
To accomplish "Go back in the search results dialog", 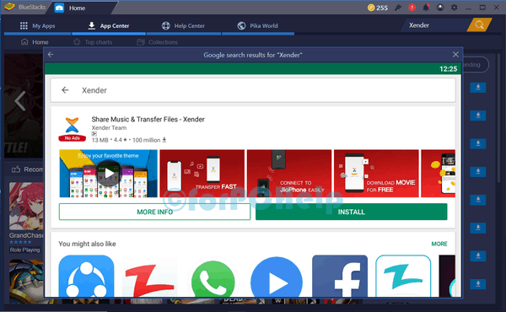I will click(x=51, y=55).
